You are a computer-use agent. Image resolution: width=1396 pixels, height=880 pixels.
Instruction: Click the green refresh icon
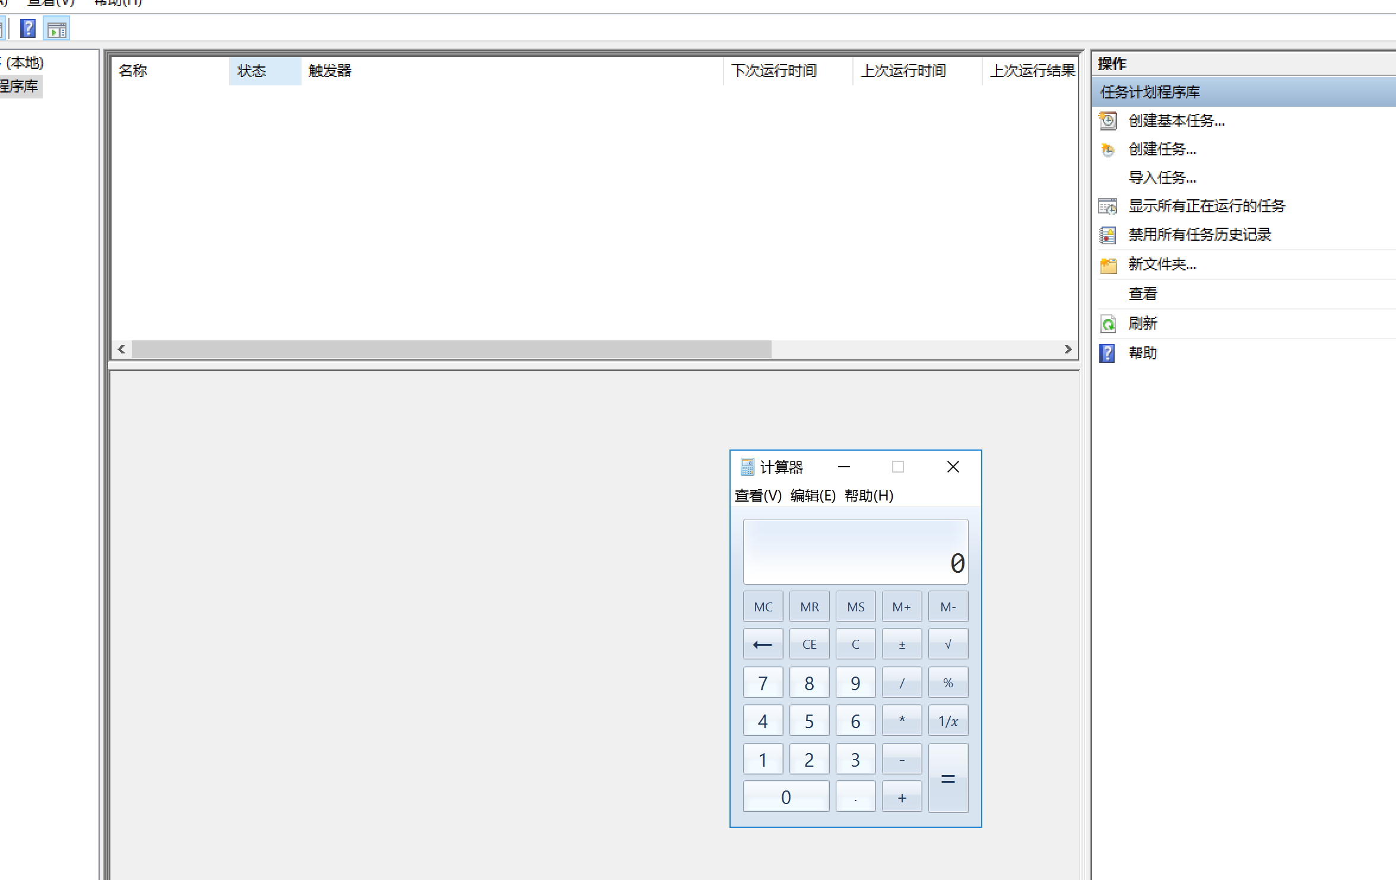1108,324
